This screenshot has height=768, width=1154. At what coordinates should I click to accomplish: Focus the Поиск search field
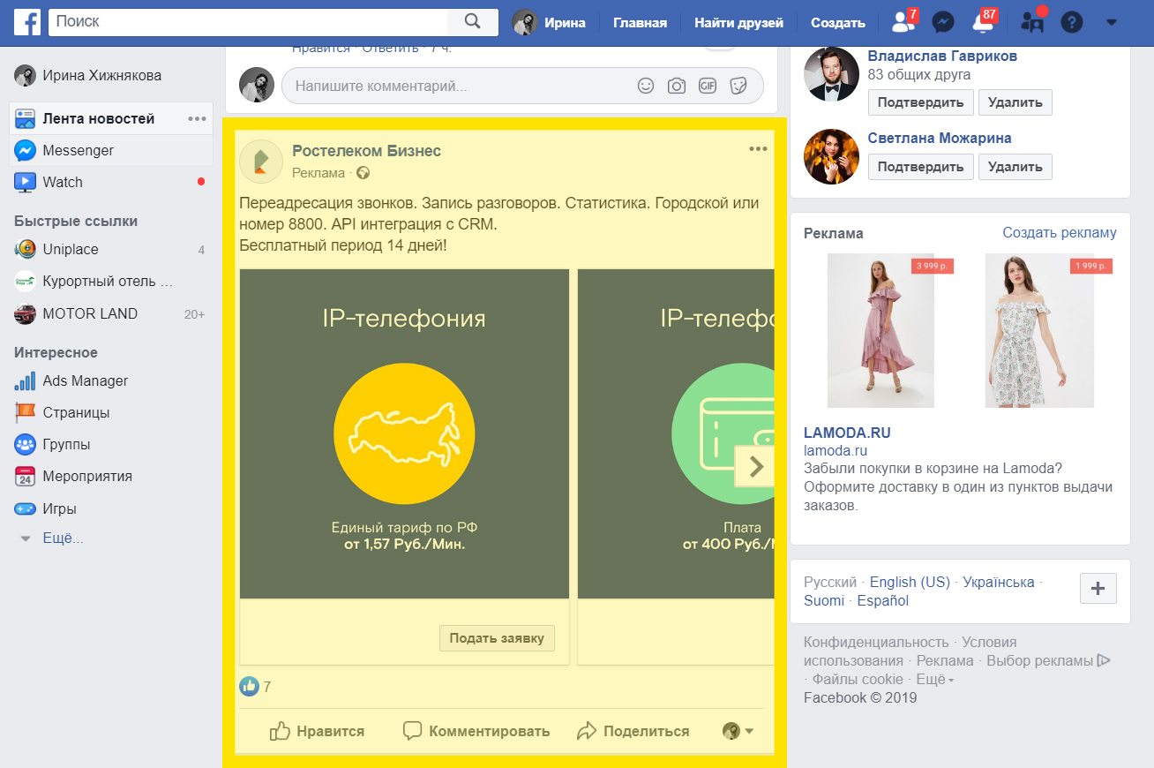pos(248,22)
